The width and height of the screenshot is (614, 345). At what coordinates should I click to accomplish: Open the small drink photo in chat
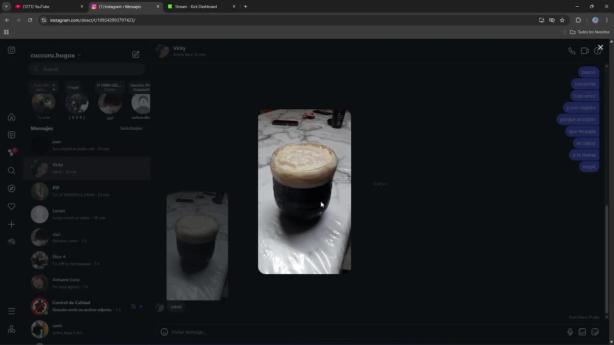[x=197, y=246]
